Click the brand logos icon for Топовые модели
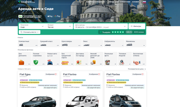This screenshot has height=107, width=180. tap(122, 62)
